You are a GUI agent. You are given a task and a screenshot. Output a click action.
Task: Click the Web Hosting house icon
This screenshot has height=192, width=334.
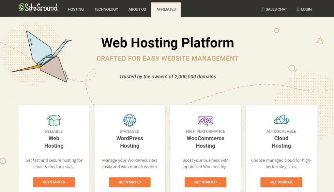pos(54,120)
